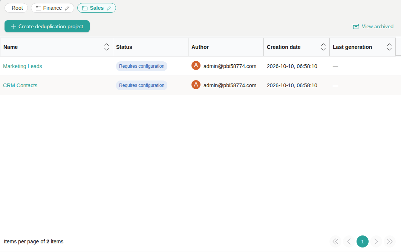Click the avatar icon in CRM Contacts row
Screen dimensions: 401x252
pyautogui.click(x=196, y=85)
